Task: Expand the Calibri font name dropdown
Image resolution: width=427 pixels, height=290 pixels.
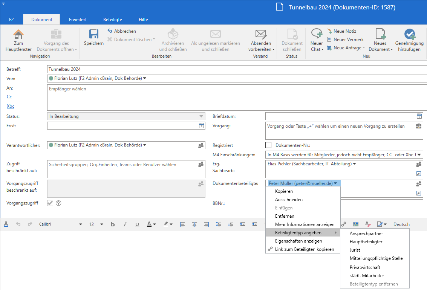Action: coord(80,224)
